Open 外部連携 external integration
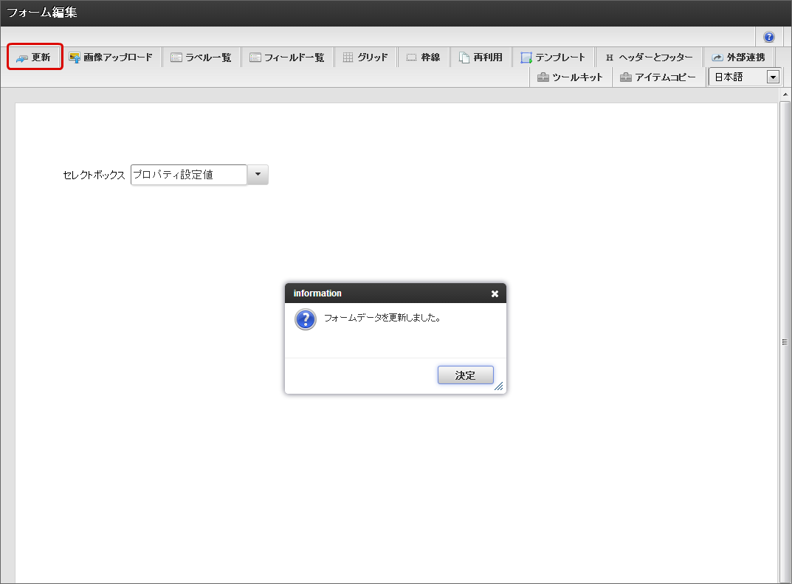This screenshot has width=792, height=584. coord(738,57)
